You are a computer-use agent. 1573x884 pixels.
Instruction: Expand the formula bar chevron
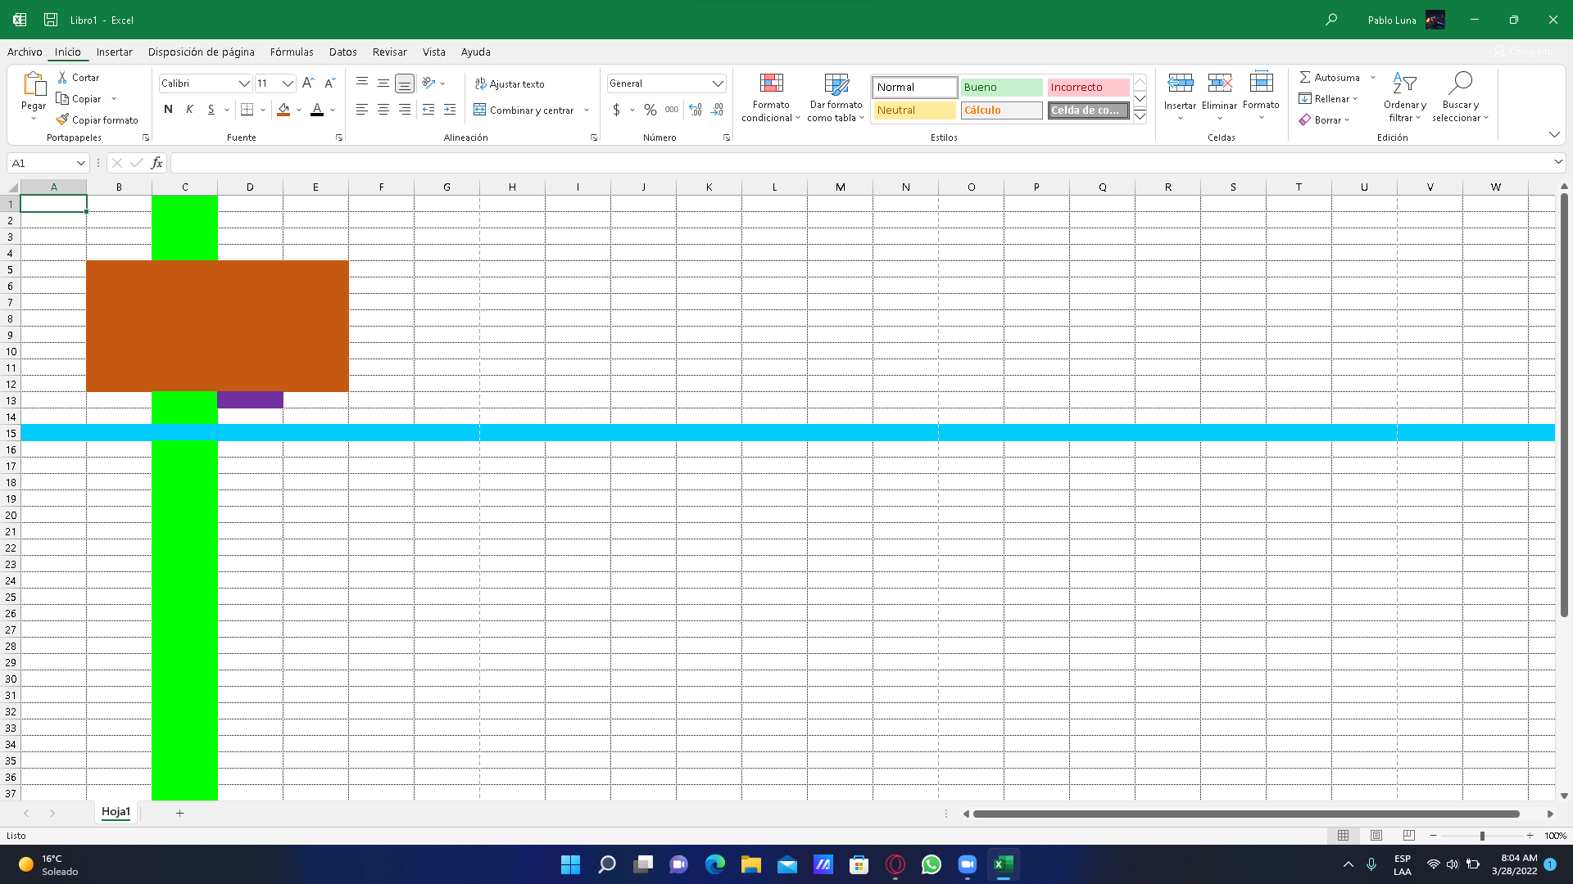click(x=1558, y=162)
